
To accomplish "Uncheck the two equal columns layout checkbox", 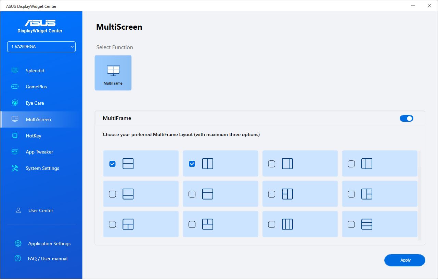I will [x=192, y=164].
